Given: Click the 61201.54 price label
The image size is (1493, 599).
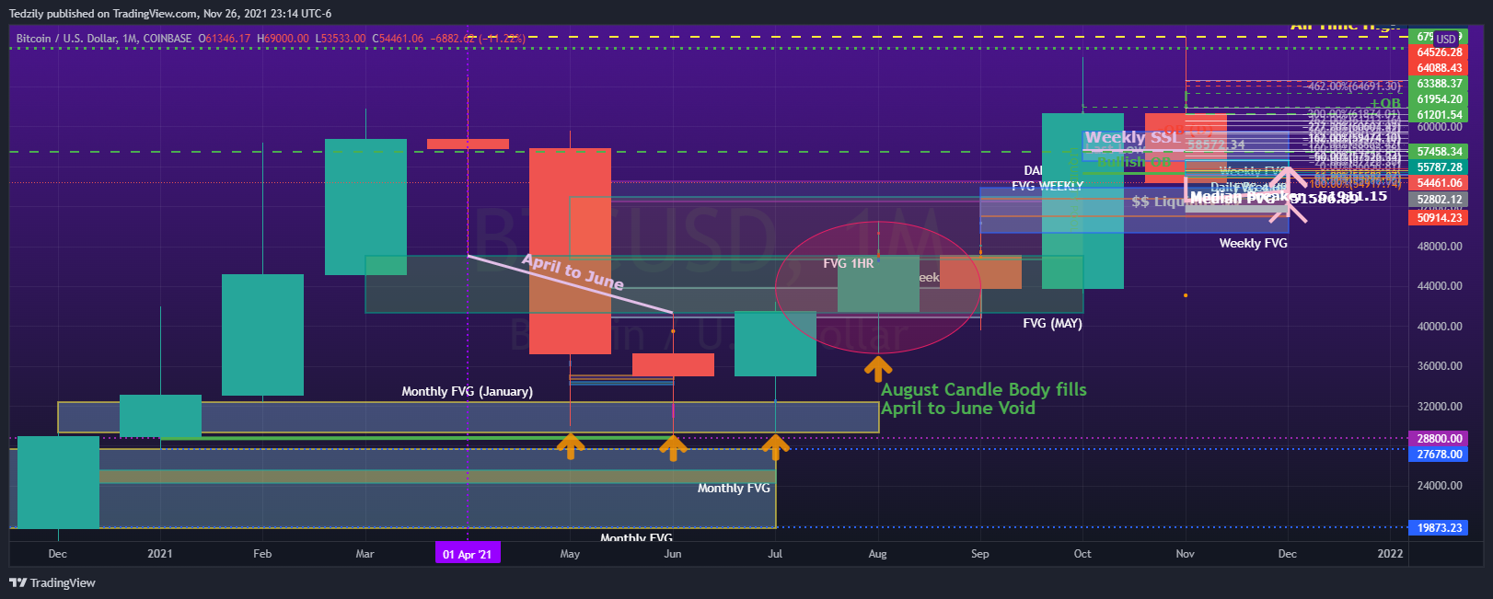Looking at the screenshot, I should click(1439, 115).
